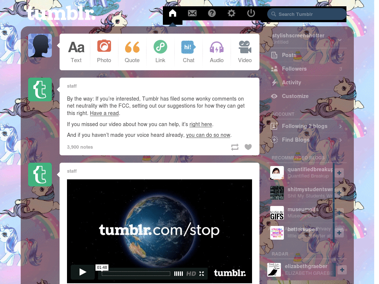Open the quantifiedbreakup recommended blog

pyautogui.click(x=311, y=169)
